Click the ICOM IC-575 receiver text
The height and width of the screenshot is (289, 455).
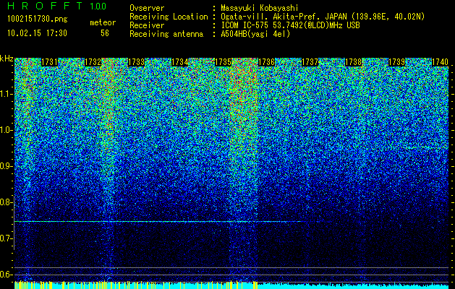coord(290,25)
